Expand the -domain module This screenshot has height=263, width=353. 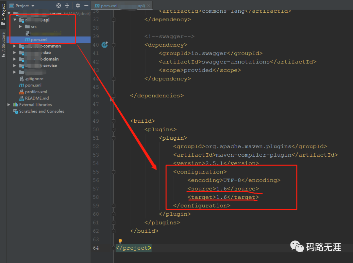click(15, 59)
